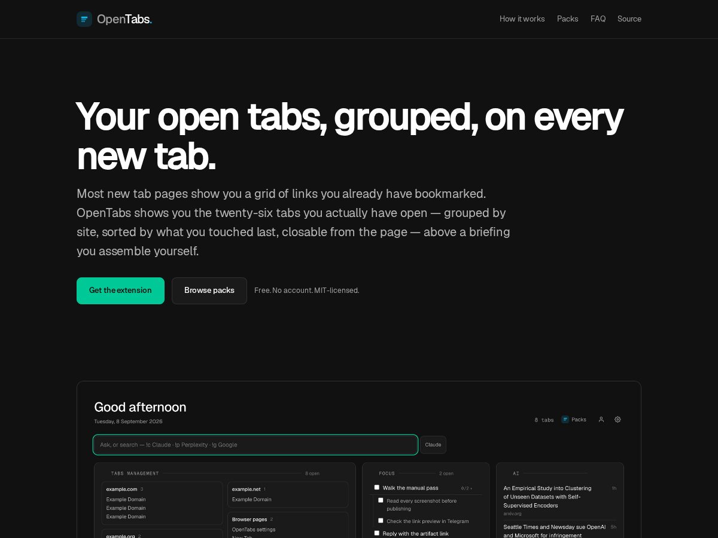Click the arxiv.org source label
The height and width of the screenshot is (538, 718).
(512, 513)
